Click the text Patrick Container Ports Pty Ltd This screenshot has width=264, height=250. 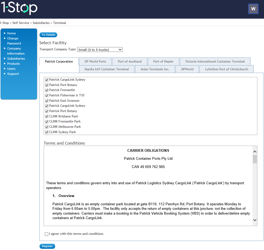[x=148, y=158]
